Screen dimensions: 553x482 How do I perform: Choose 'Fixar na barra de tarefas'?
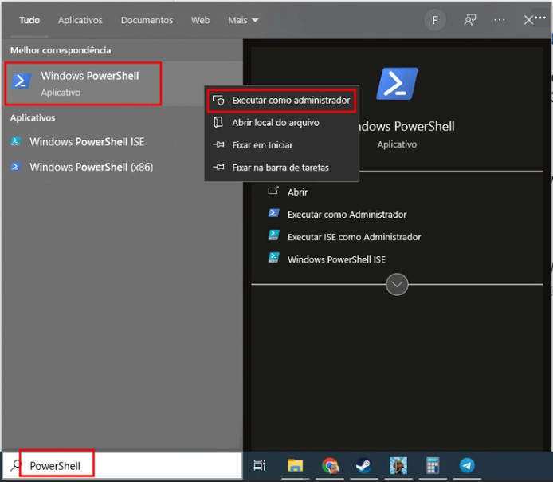click(280, 168)
